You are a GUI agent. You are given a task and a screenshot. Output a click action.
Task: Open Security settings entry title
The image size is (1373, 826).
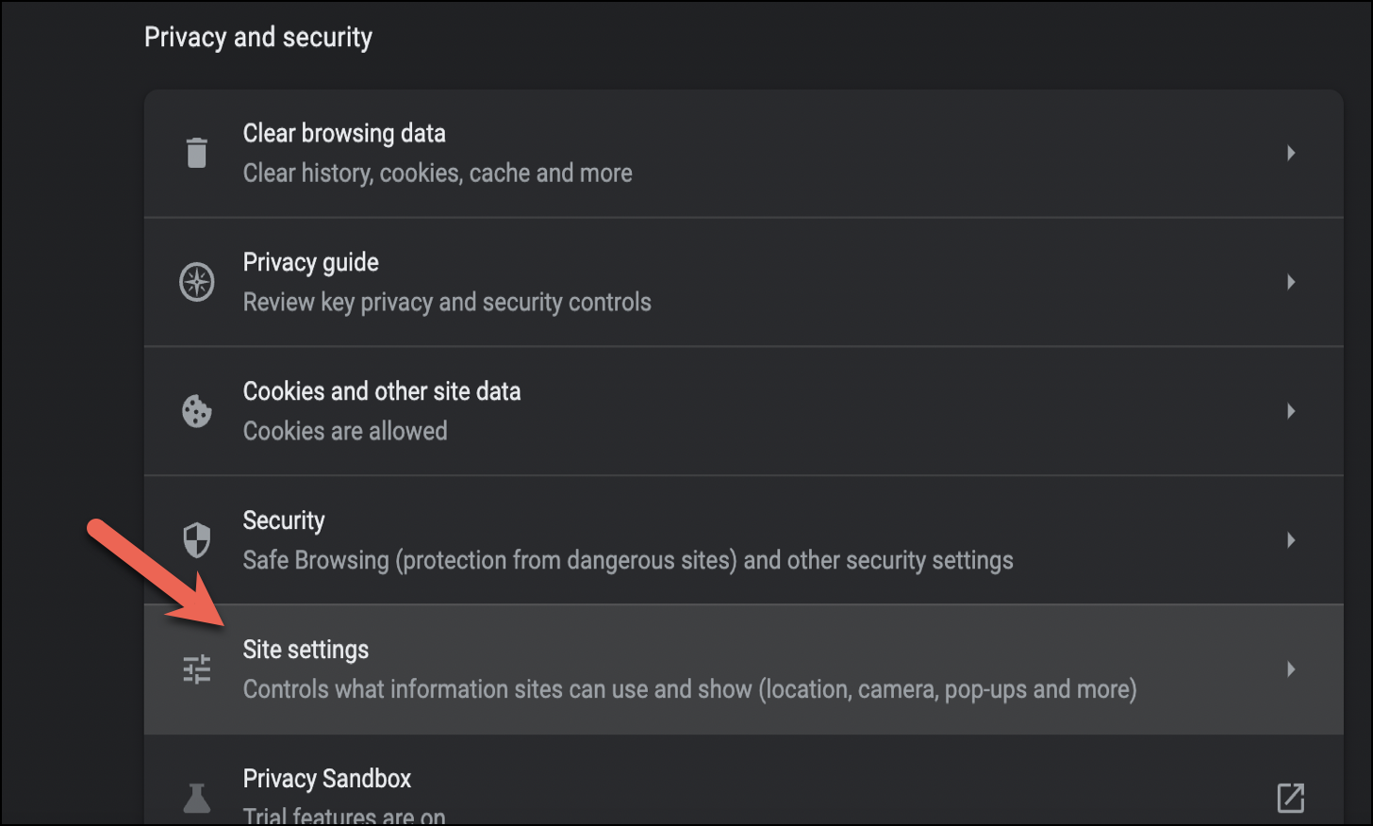pos(283,520)
